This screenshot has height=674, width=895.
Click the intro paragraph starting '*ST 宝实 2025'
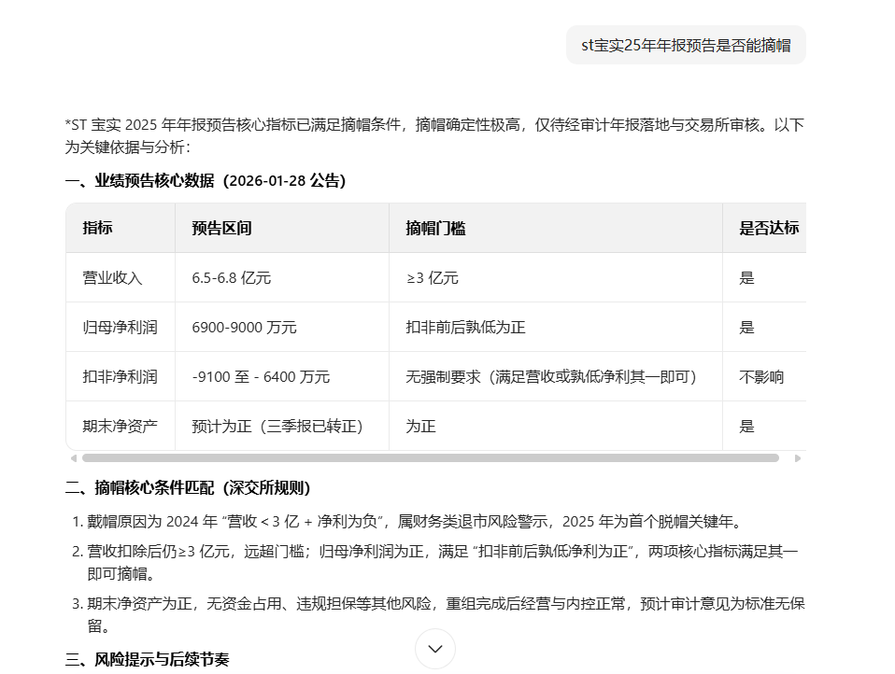tap(435, 135)
